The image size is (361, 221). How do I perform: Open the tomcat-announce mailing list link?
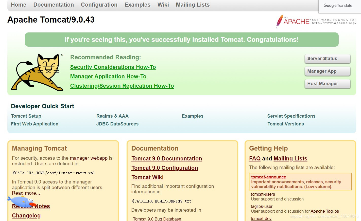tap(268, 177)
